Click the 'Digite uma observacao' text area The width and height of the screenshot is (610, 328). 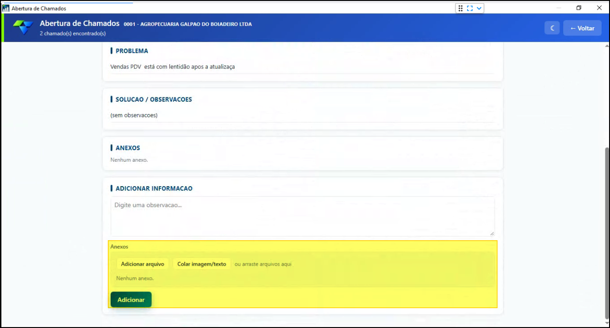tap(303, 216)
